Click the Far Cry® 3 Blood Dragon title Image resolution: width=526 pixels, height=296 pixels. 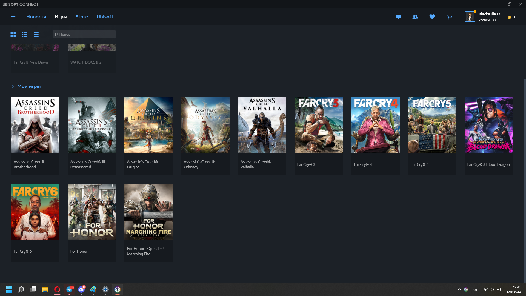(488, 164)
